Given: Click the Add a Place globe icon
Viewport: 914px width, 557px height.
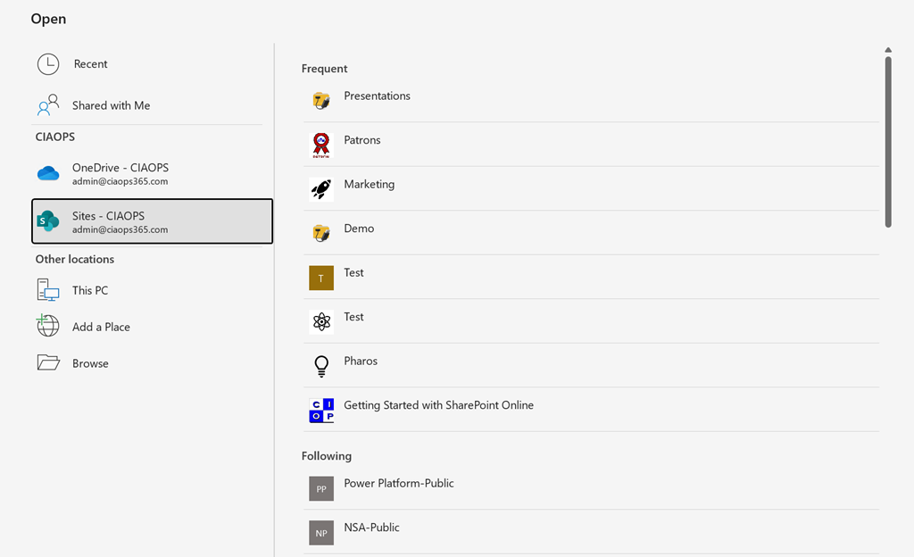Looking at the screenshot, I should [47, 326].
